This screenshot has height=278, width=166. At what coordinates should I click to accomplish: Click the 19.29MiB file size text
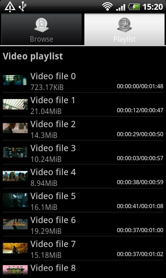click(x=46, y=231)
